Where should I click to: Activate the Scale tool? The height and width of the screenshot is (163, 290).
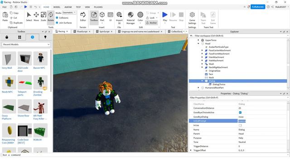43,16
